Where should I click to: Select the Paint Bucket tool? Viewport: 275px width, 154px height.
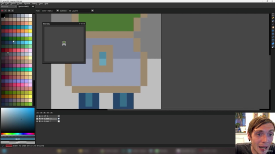273,34
